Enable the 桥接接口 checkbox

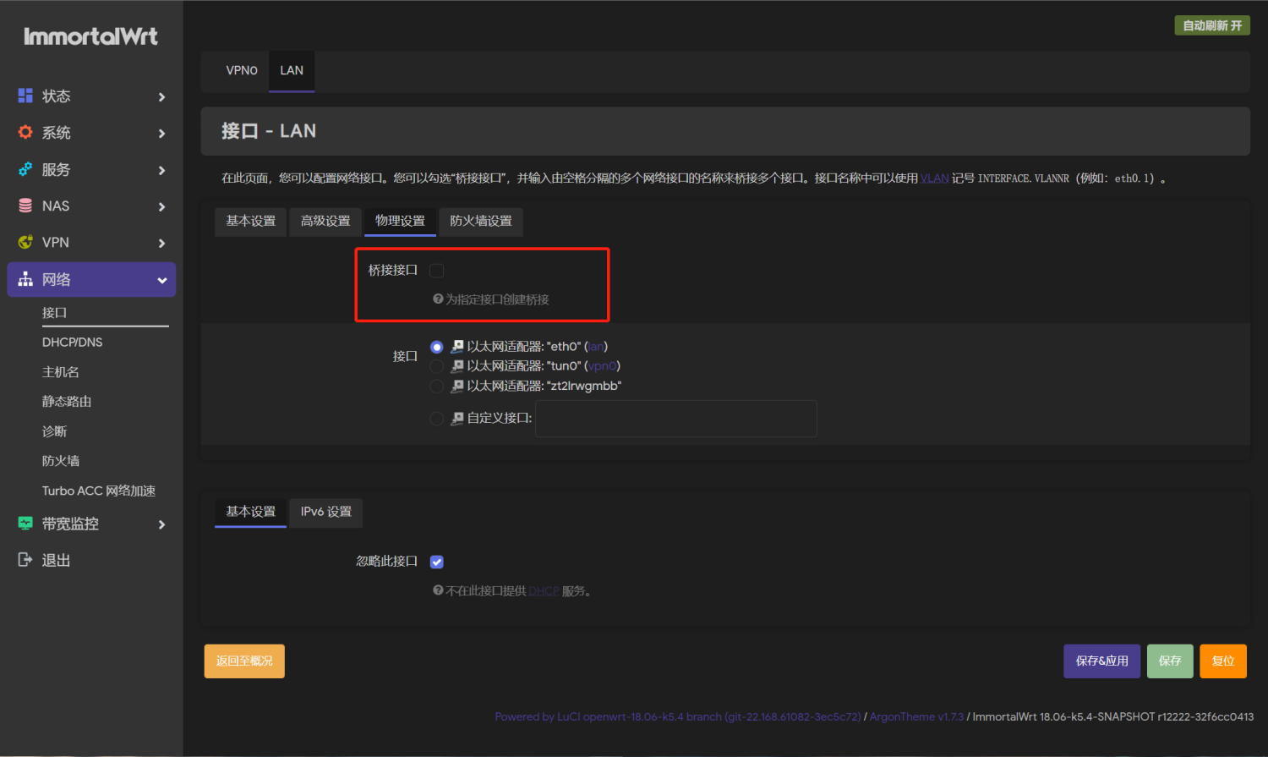click(437, 271)
